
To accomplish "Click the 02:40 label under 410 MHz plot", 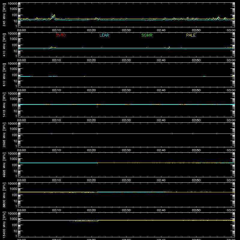I will [161, 60].
